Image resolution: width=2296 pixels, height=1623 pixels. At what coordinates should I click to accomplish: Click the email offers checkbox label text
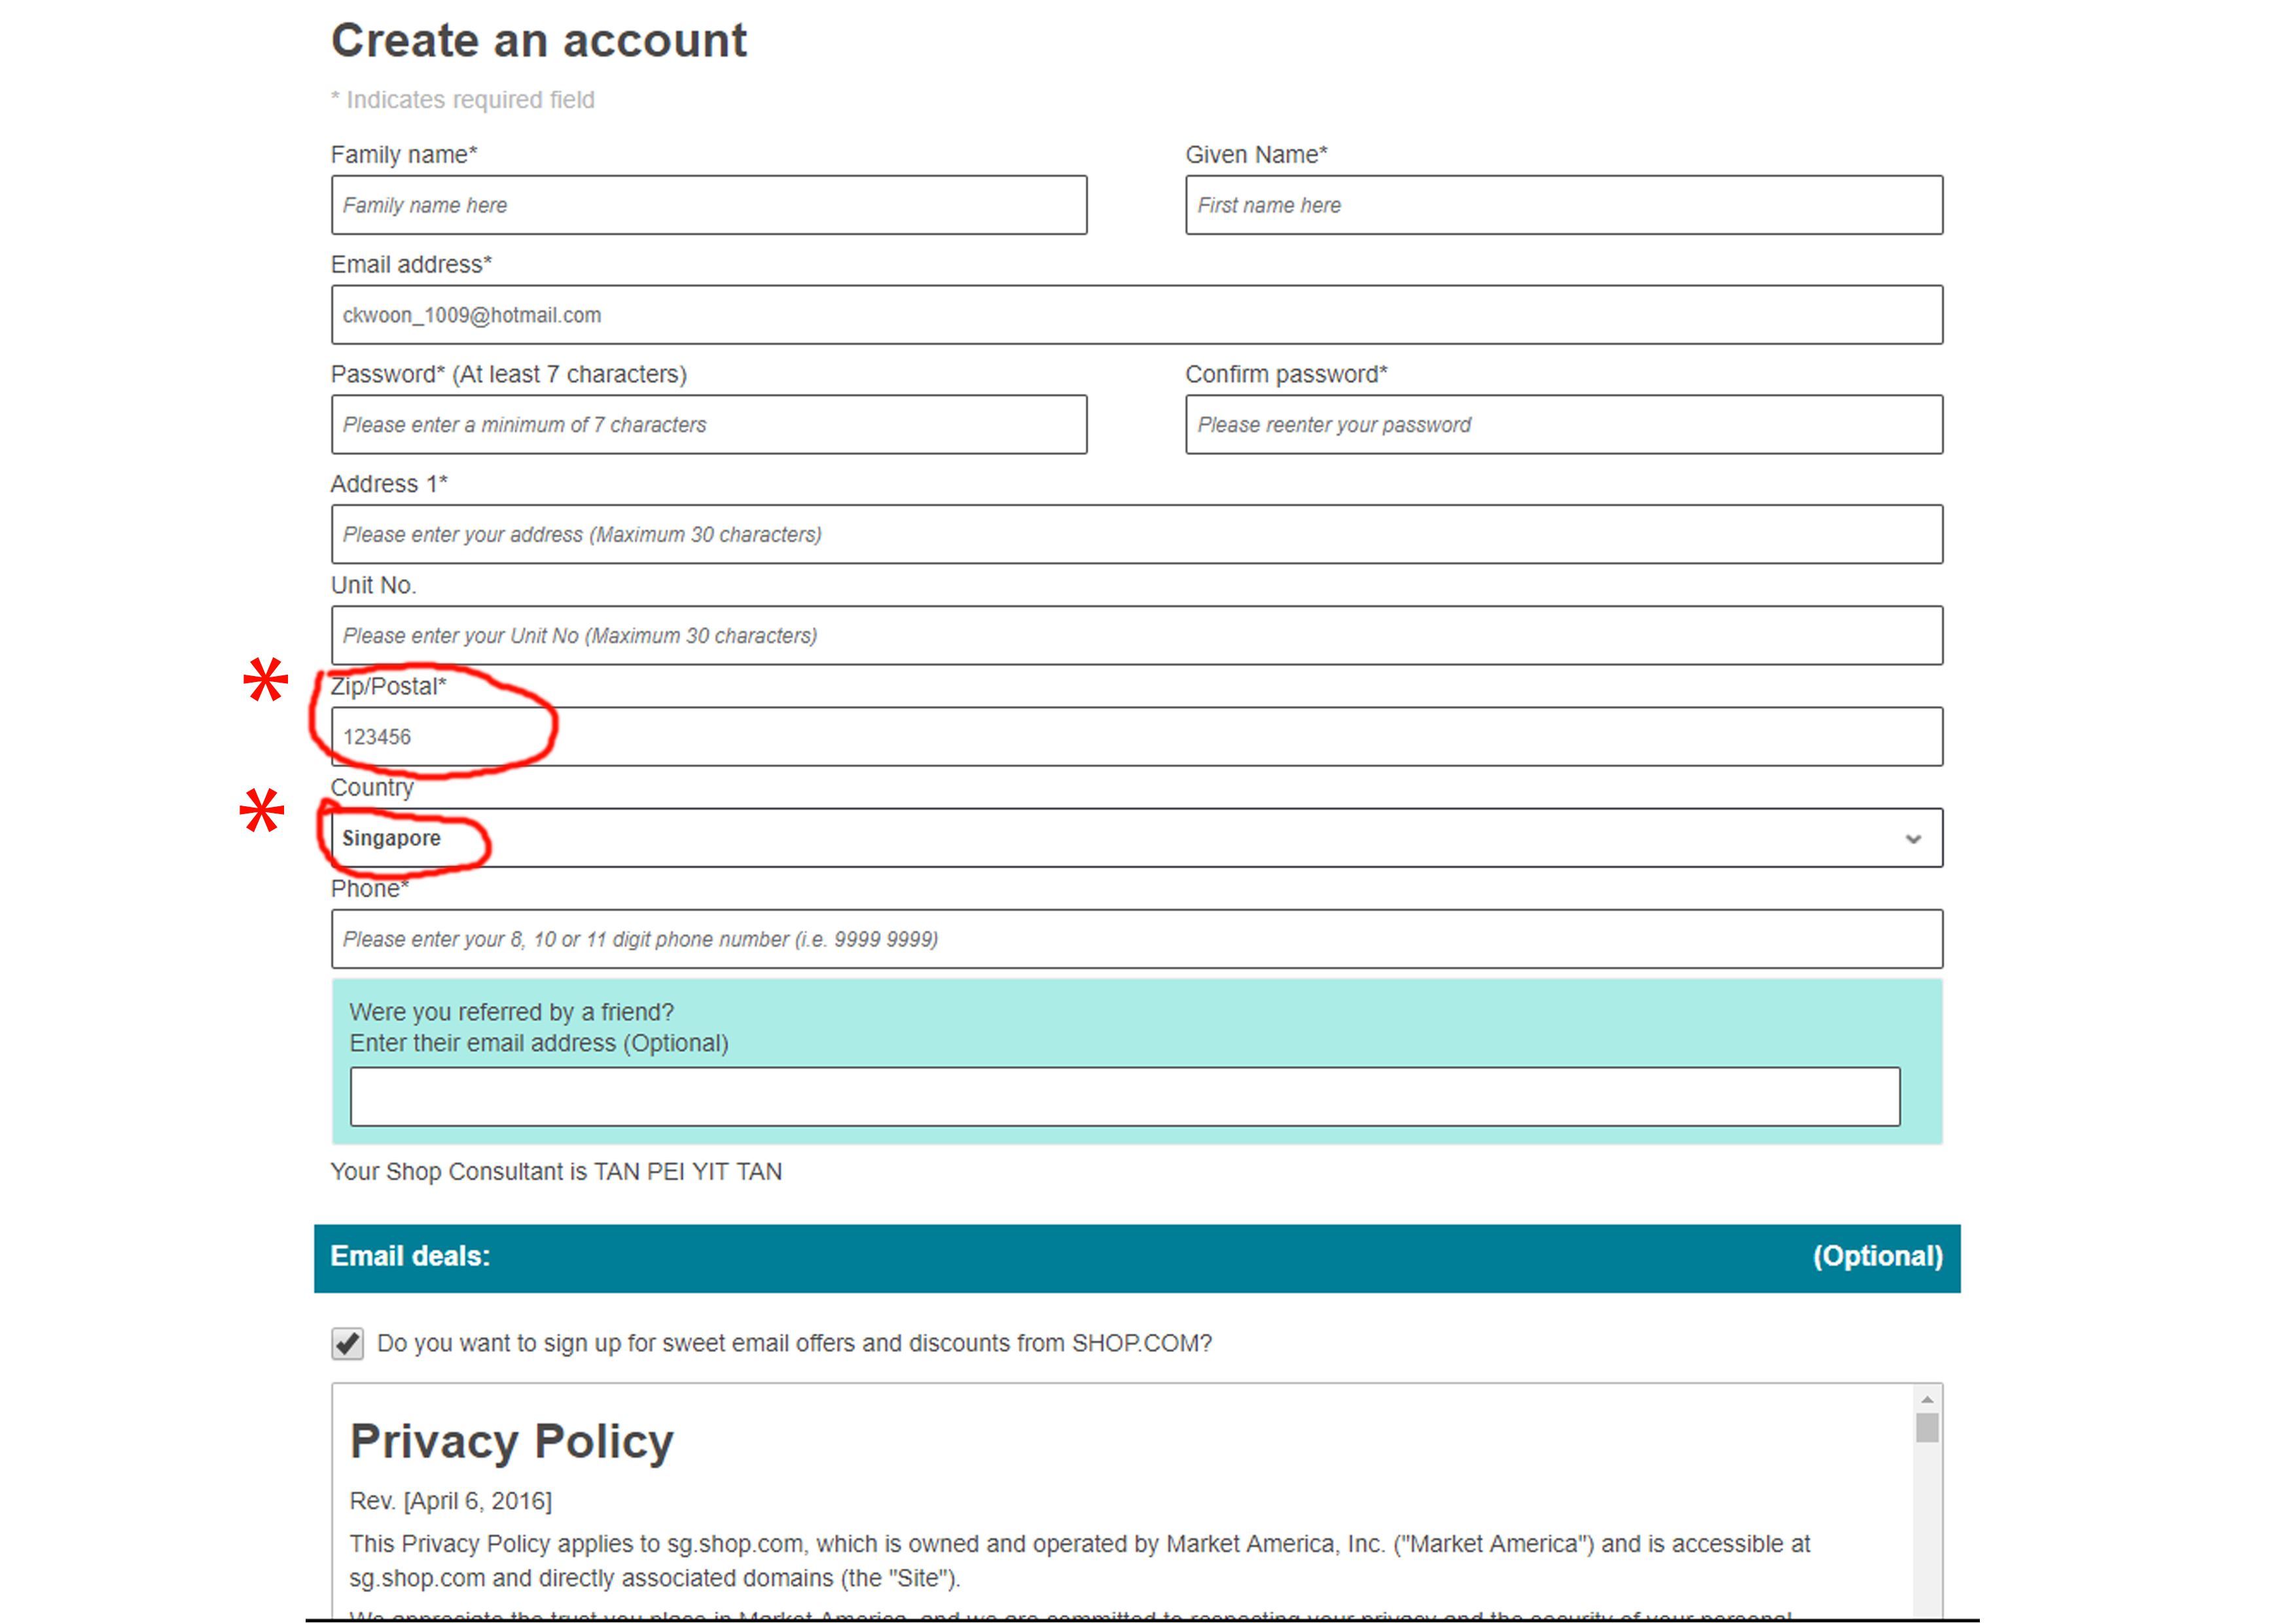pyautogui.click(x=793, y=1343)
